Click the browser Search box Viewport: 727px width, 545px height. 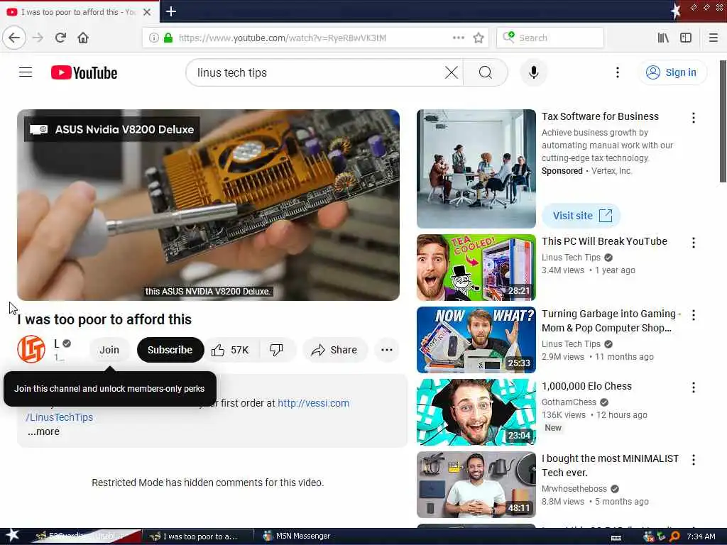click(550, 38)
